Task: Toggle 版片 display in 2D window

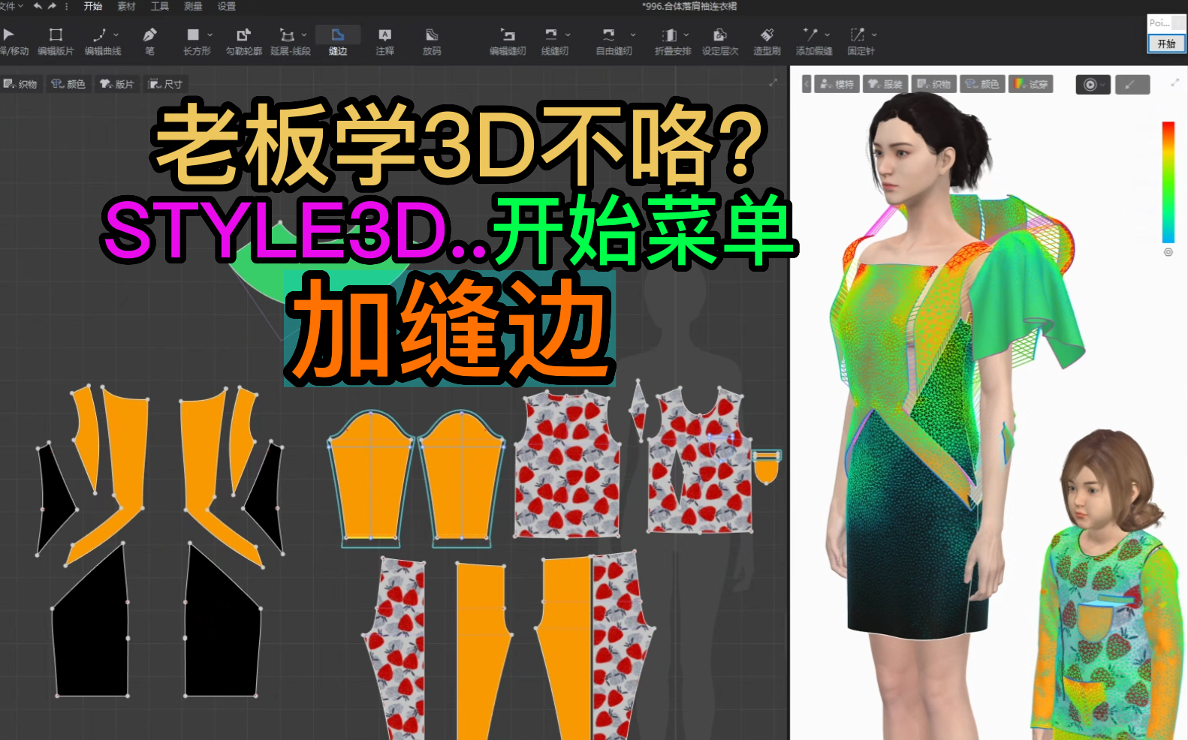Action: point(117,84)
